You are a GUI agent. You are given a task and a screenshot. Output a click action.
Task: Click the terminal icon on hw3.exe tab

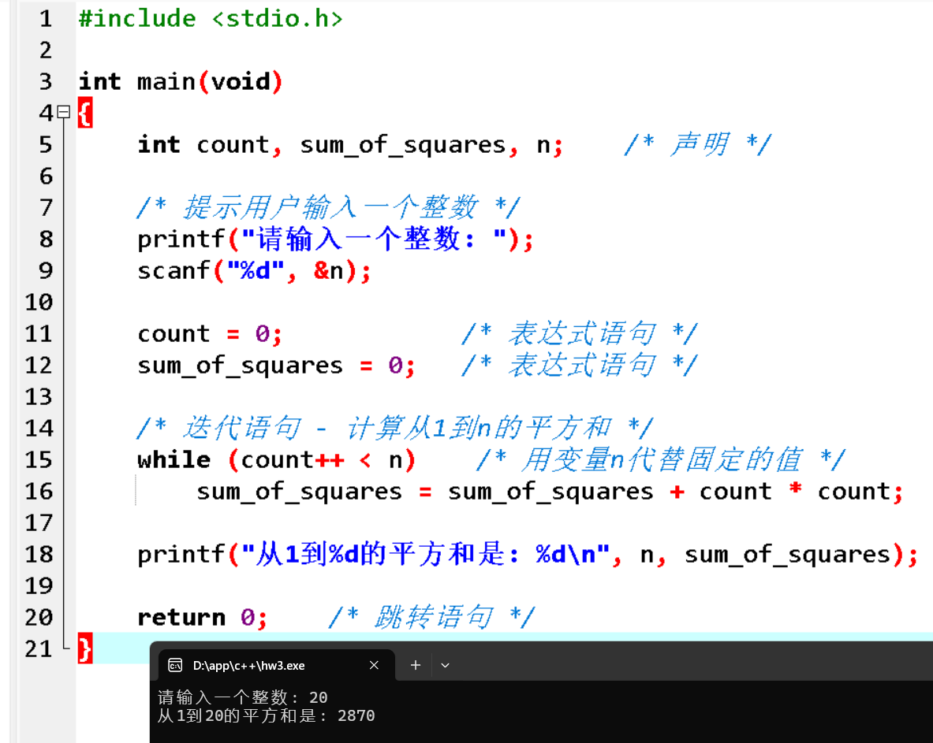coord(175,665)
